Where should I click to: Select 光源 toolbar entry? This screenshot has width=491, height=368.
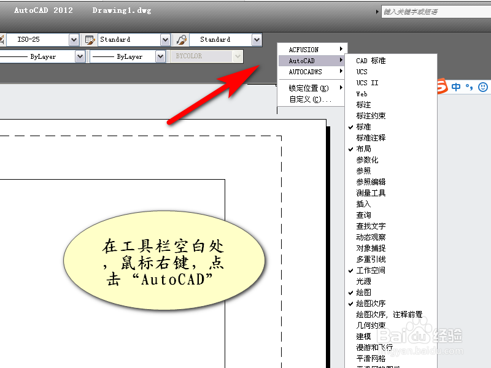click(391, 281)
